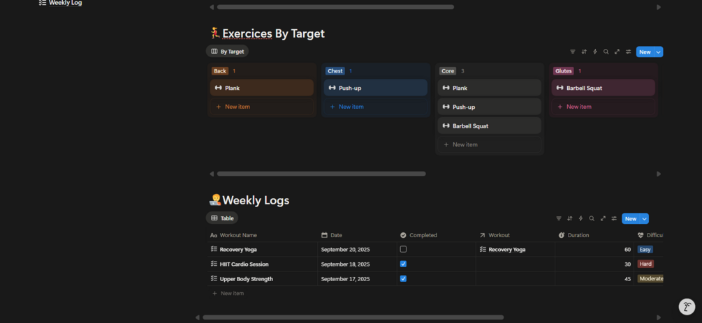Open Recovery Yoga link in Workout column

tap(506, 249)
